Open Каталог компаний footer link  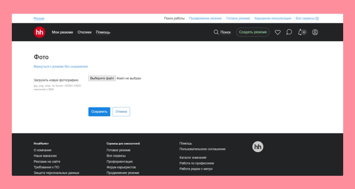click(x=193, y=157)
